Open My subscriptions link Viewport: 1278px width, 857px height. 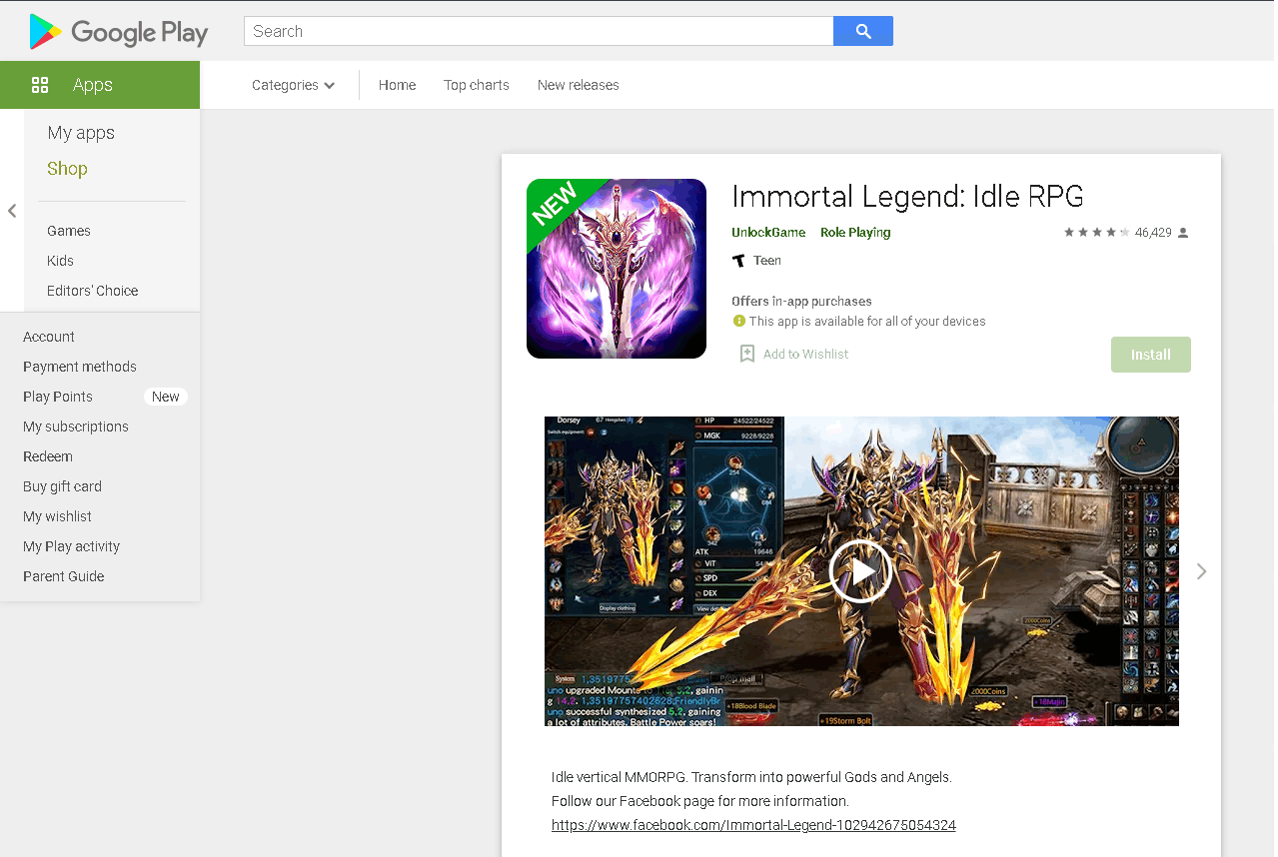pos(76,427)
